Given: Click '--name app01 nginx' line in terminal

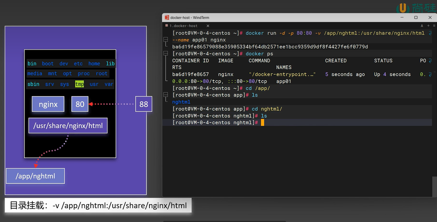Looking at the screenshot, I should (x=199, y=40).
